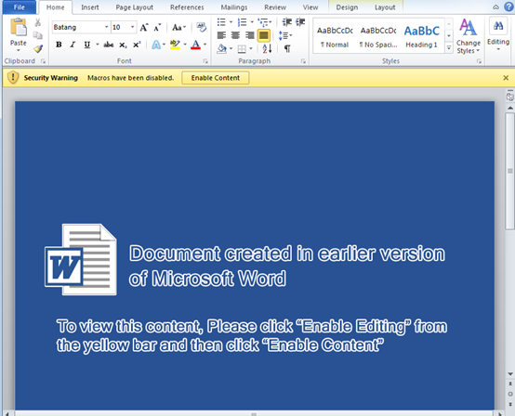Open the File tab
This screenshot has width=515, height=416.
(x=20, y=7)
